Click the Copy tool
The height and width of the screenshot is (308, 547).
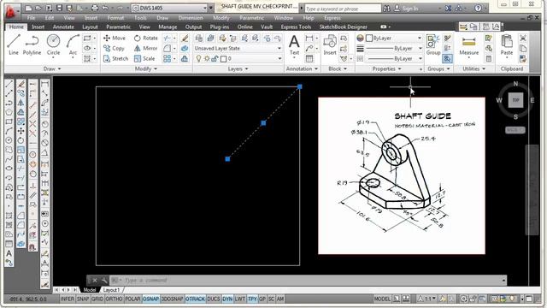tap(114, 48)
